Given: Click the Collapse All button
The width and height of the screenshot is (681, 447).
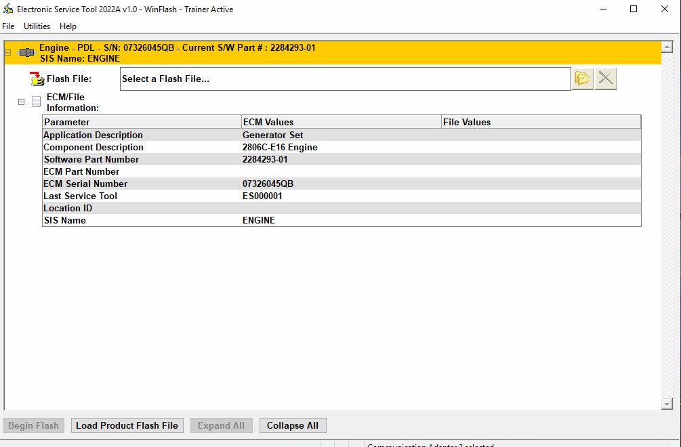Looking at the screenshot, I should tap(292, 425).
